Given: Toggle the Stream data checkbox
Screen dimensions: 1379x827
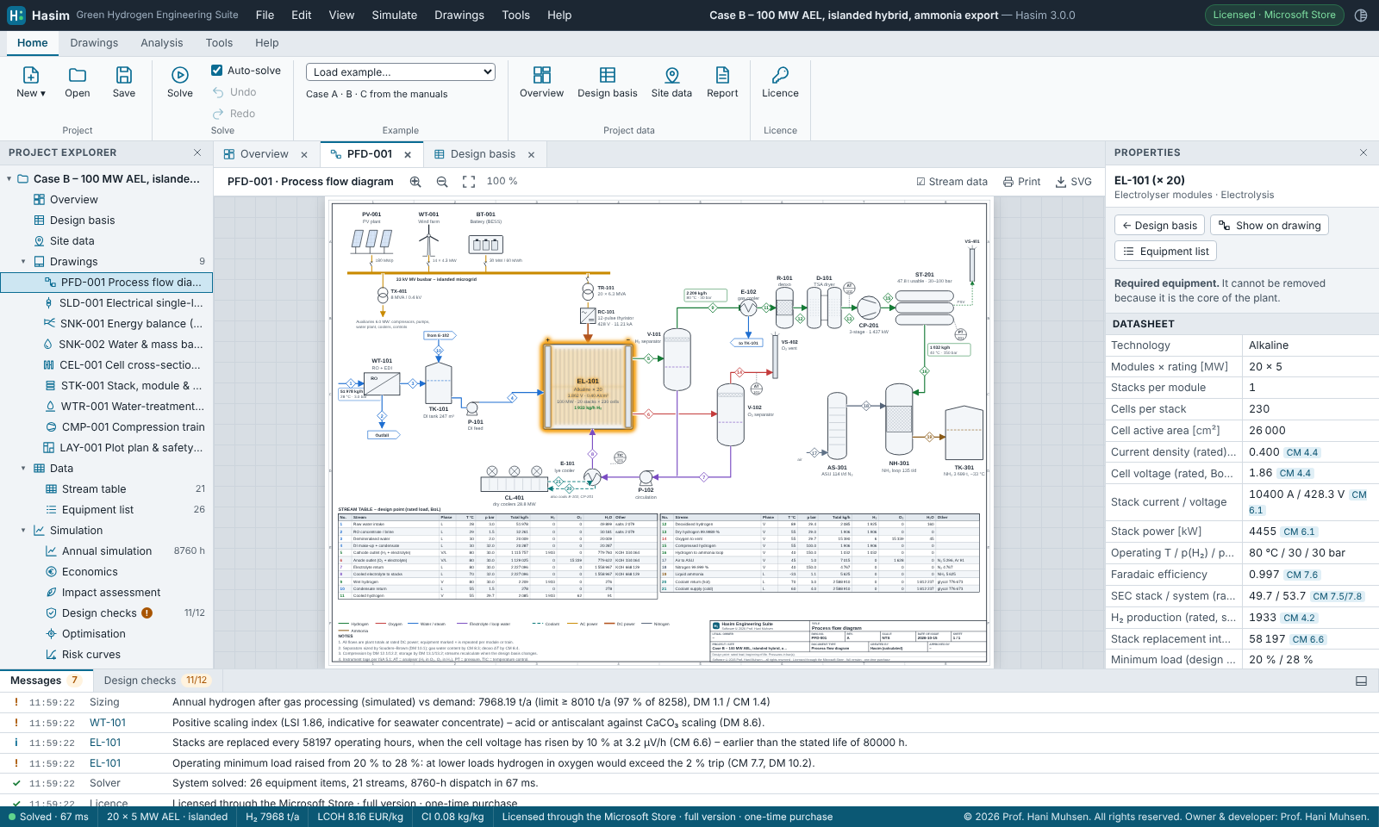Looking at the screenshot, I should tap(952, 182).
